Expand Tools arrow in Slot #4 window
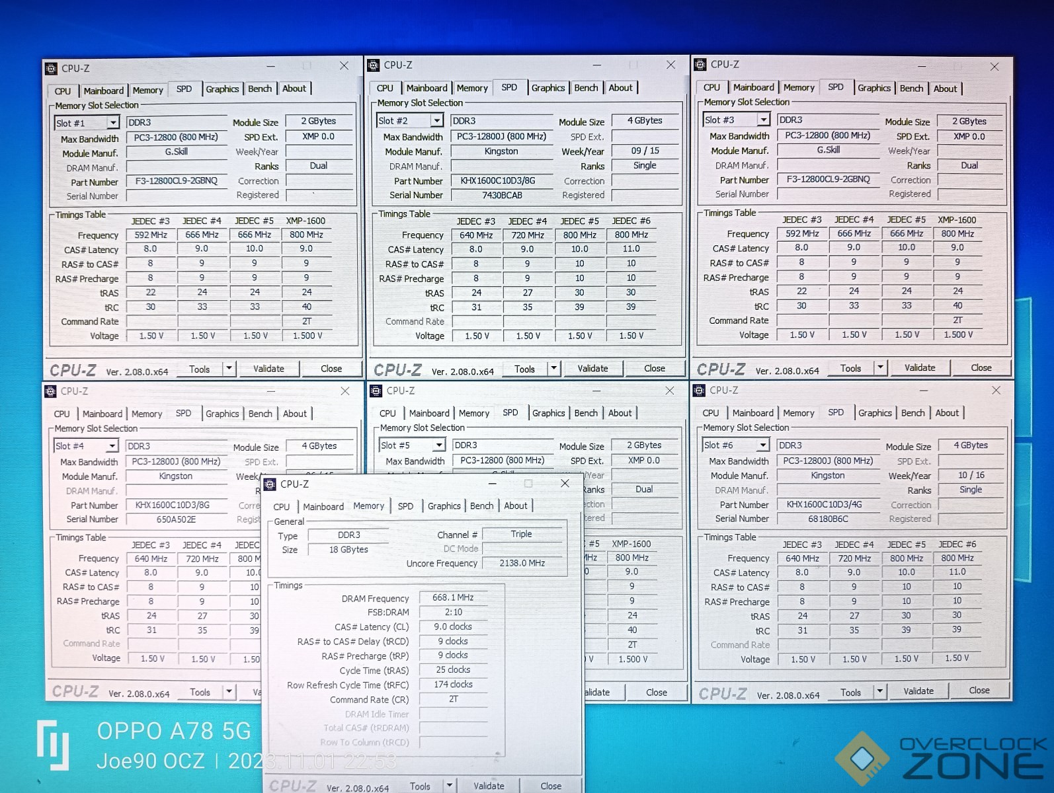 229,692
